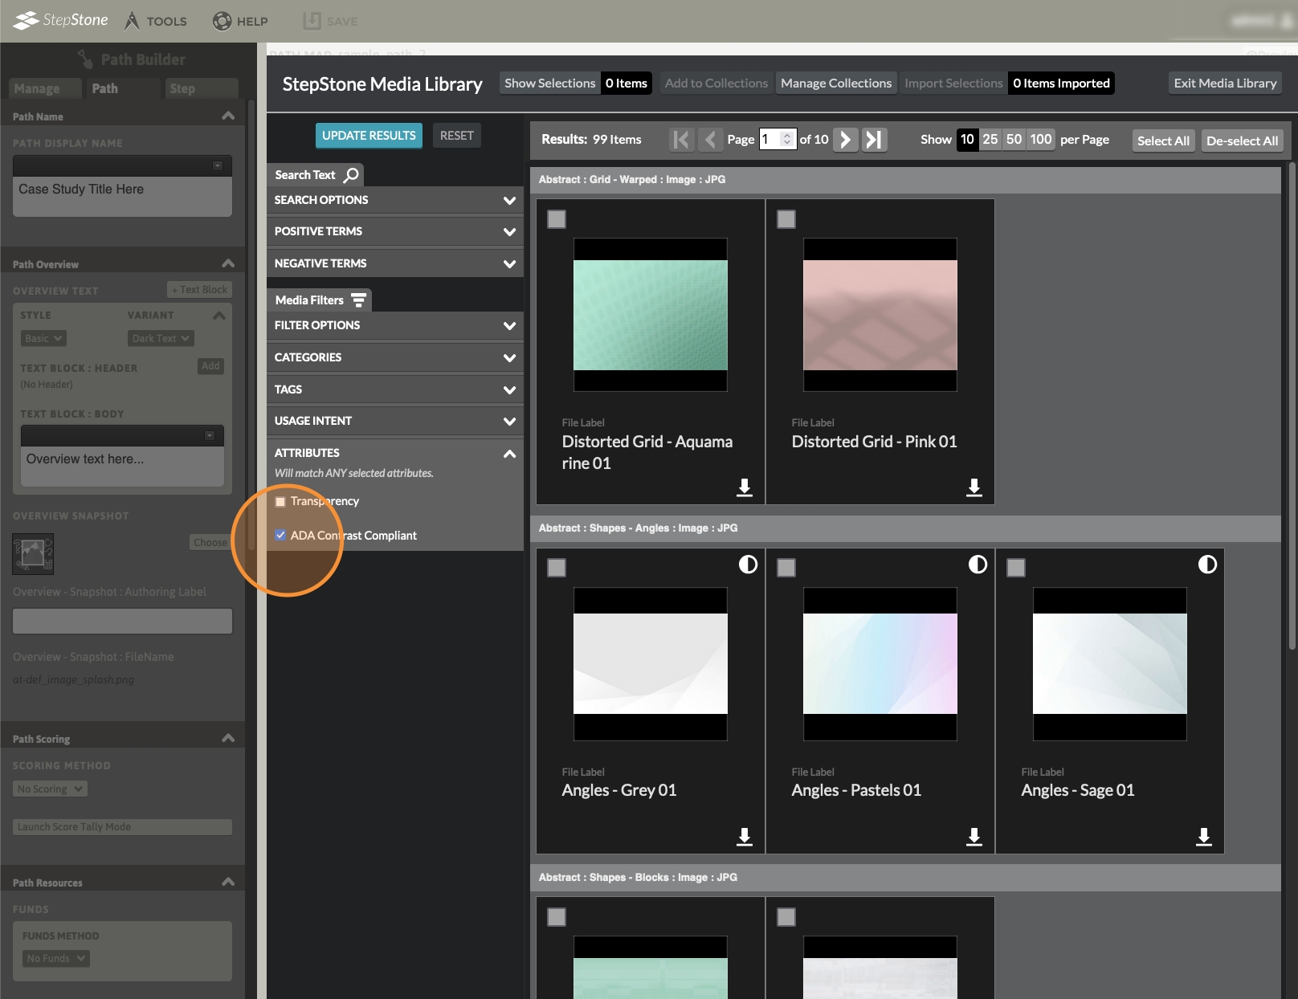Click the Save toolbar item
Image resolution: width=1298 pixels, height=999 pixels.
click(330, 21)
